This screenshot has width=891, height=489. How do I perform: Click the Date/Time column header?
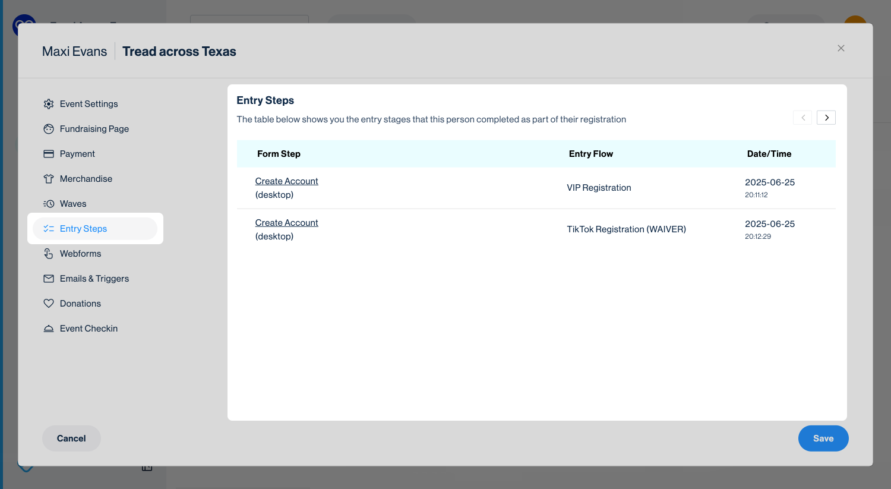769,154
